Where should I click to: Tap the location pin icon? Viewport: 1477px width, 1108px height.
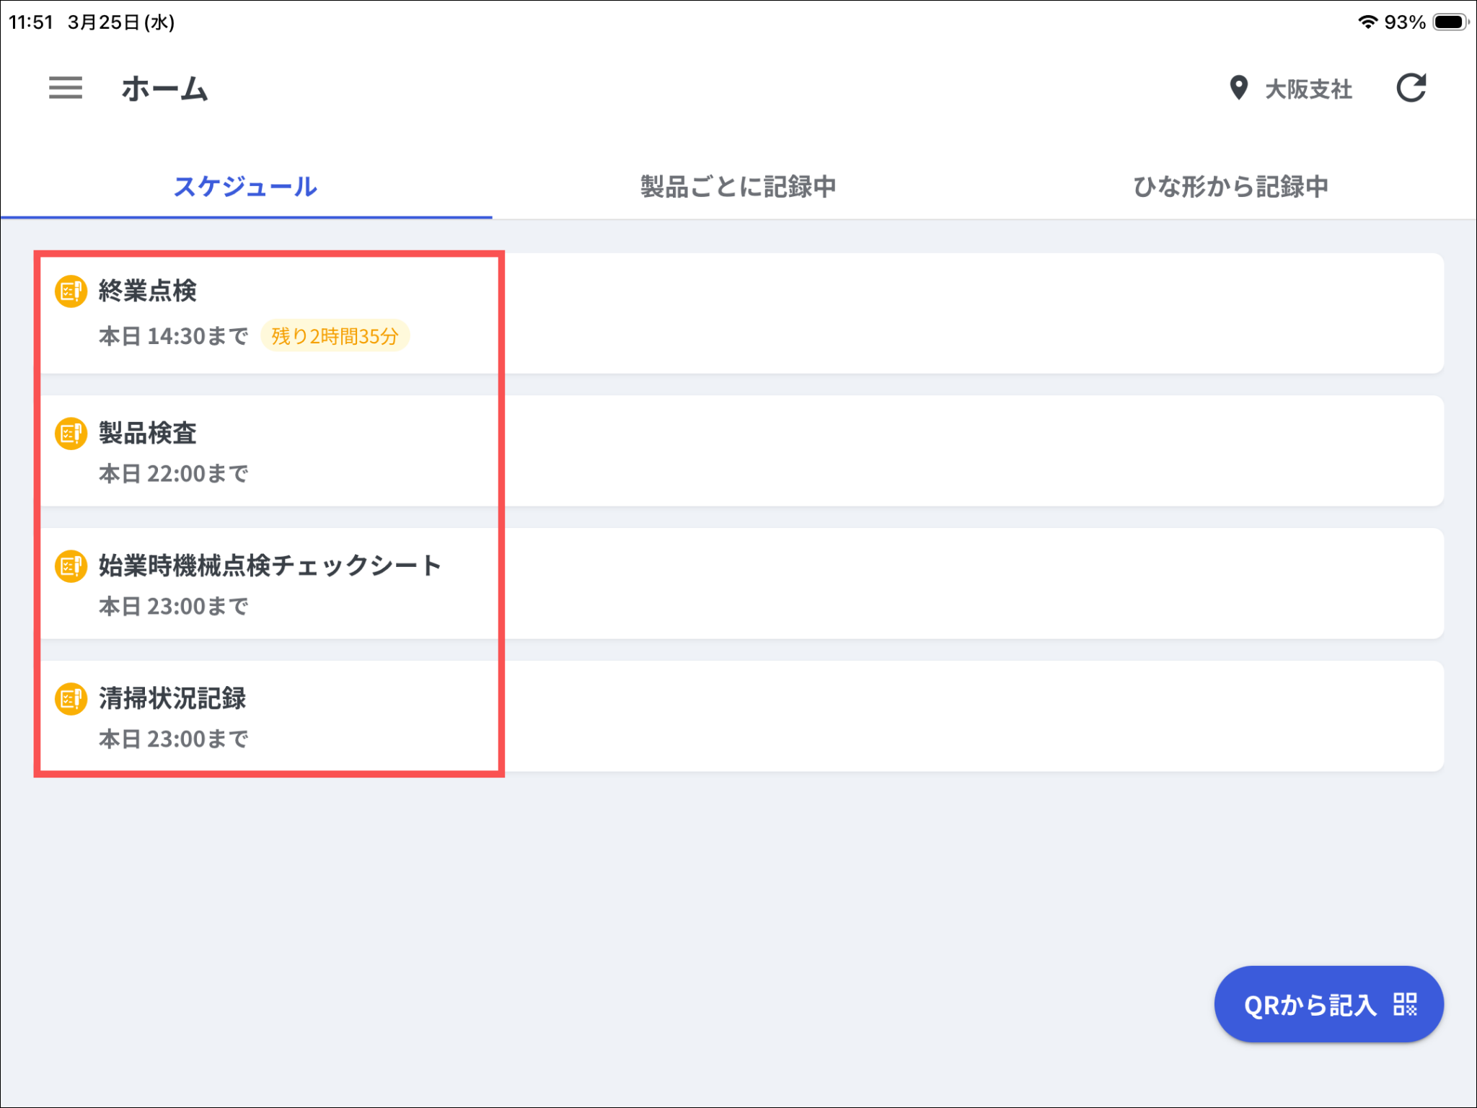tap(1238, 88)
